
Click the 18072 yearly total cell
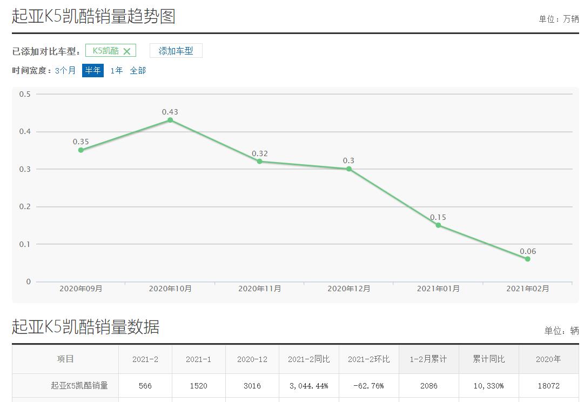coord(549,386)
